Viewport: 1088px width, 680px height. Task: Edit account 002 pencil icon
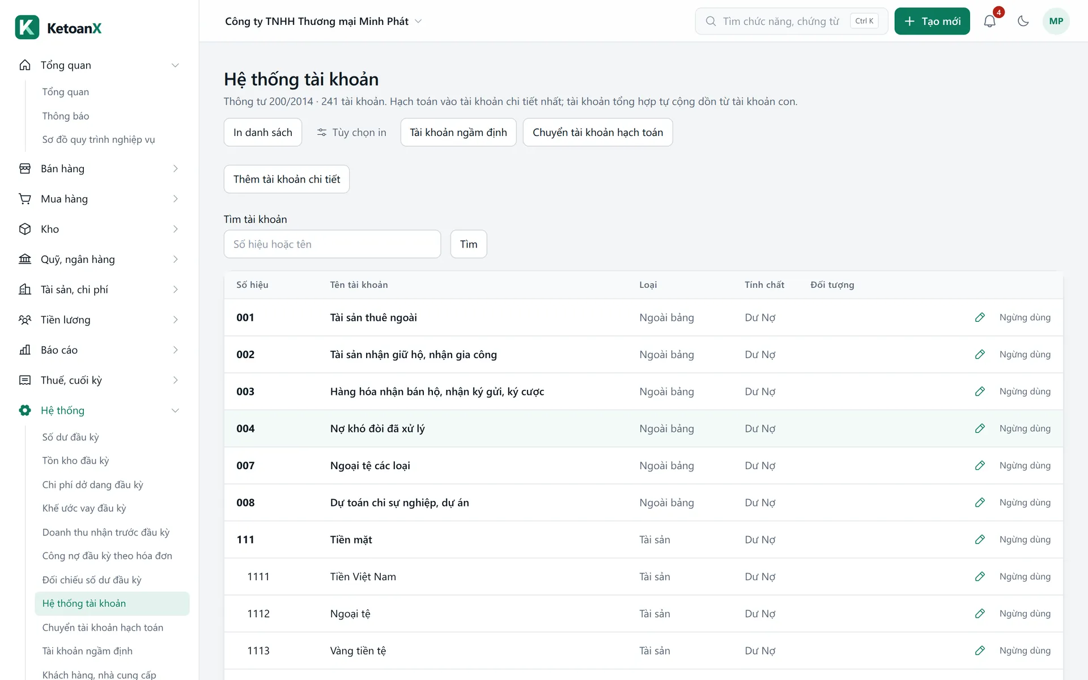[x=980, y=354]
